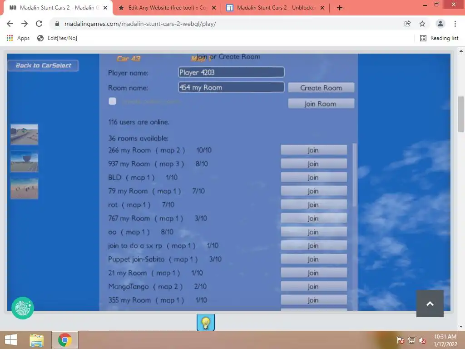View site security lock icon
The image size is (465, 349).
tap(57, 24)
